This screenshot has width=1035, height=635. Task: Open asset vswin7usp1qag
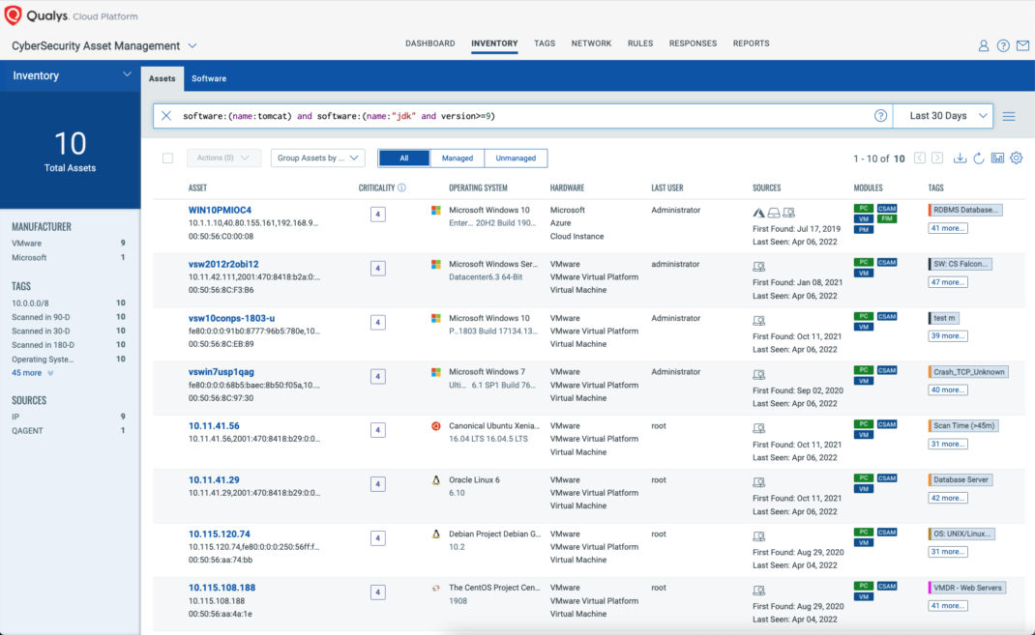(x=222, y=372)
